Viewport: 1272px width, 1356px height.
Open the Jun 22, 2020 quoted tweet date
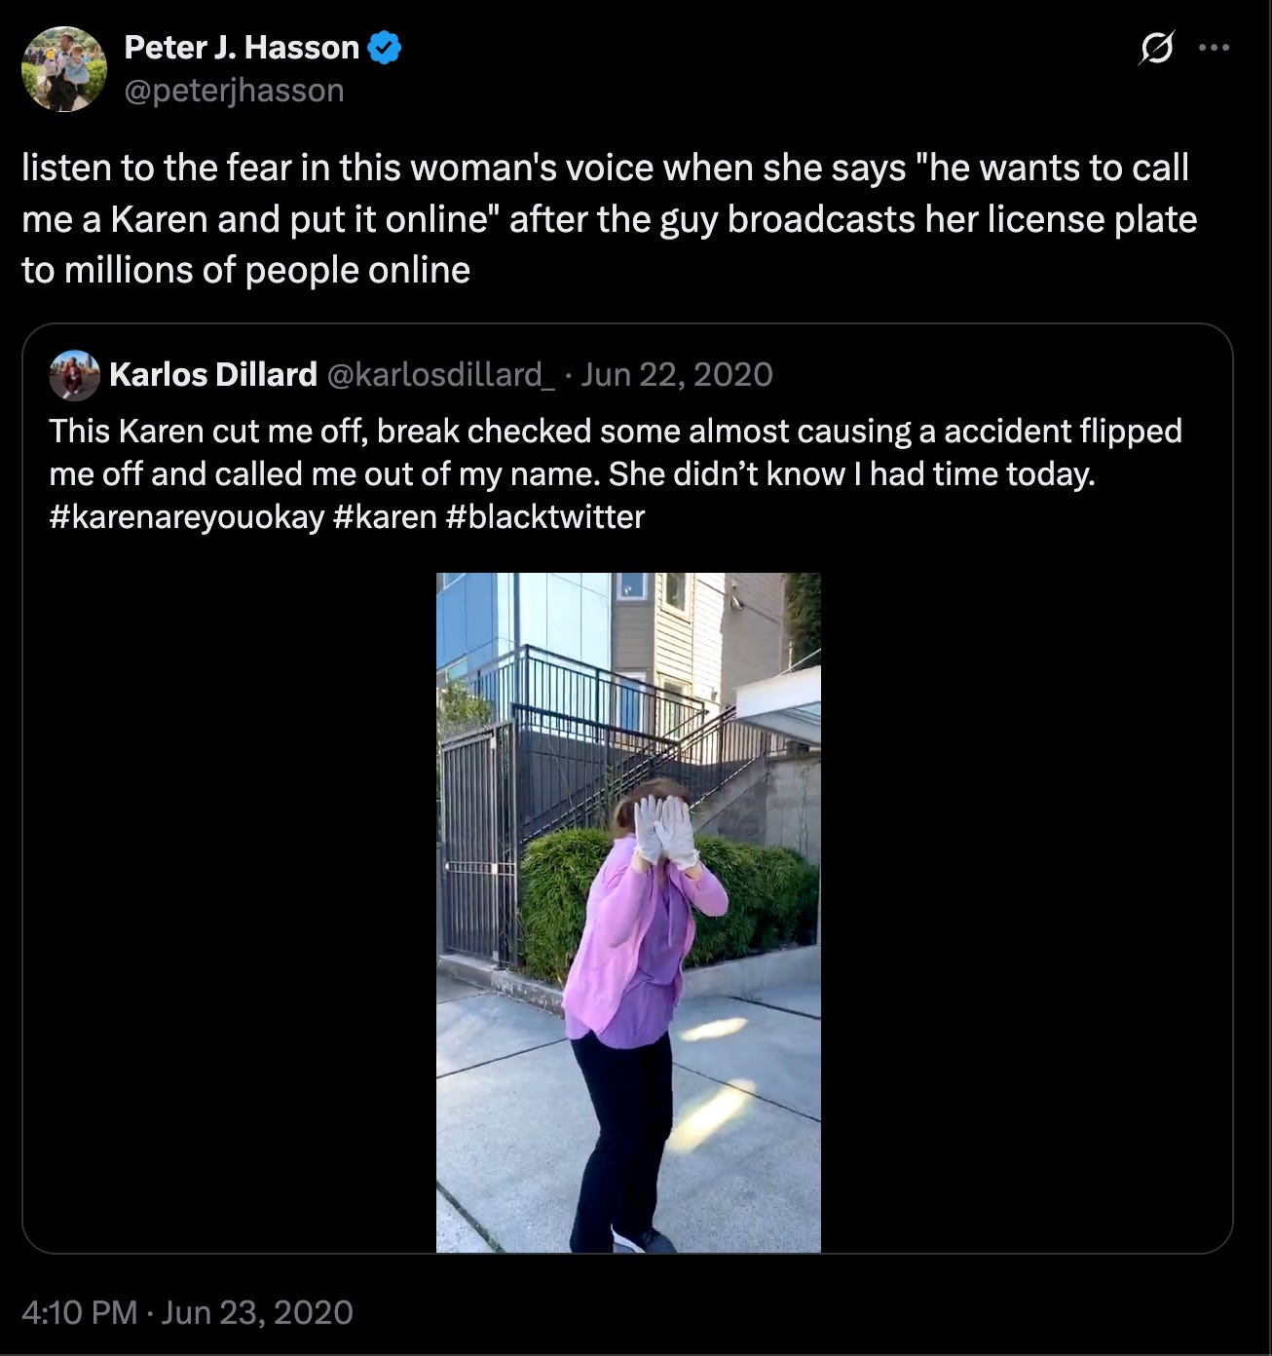click(x=677, y=374)
